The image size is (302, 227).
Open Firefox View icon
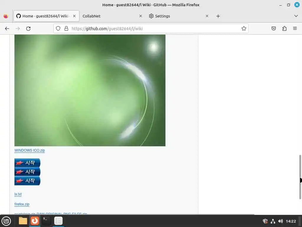tap(6, 16)
